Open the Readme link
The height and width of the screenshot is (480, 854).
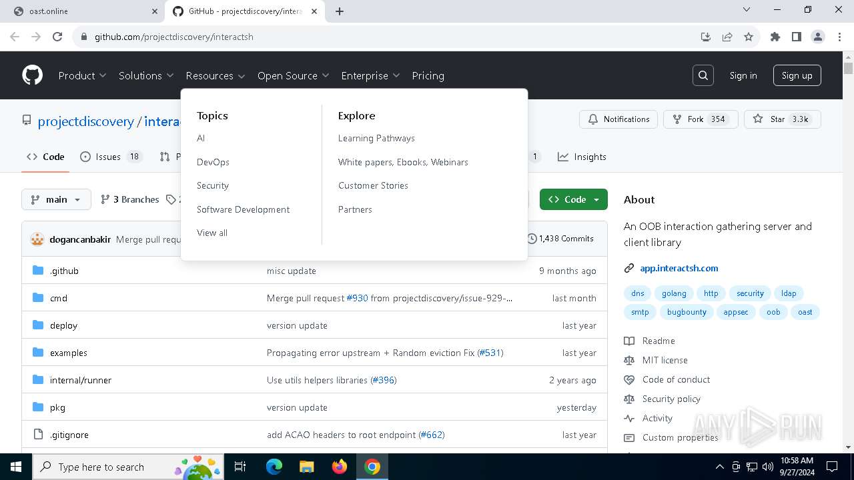click(659, 341)
